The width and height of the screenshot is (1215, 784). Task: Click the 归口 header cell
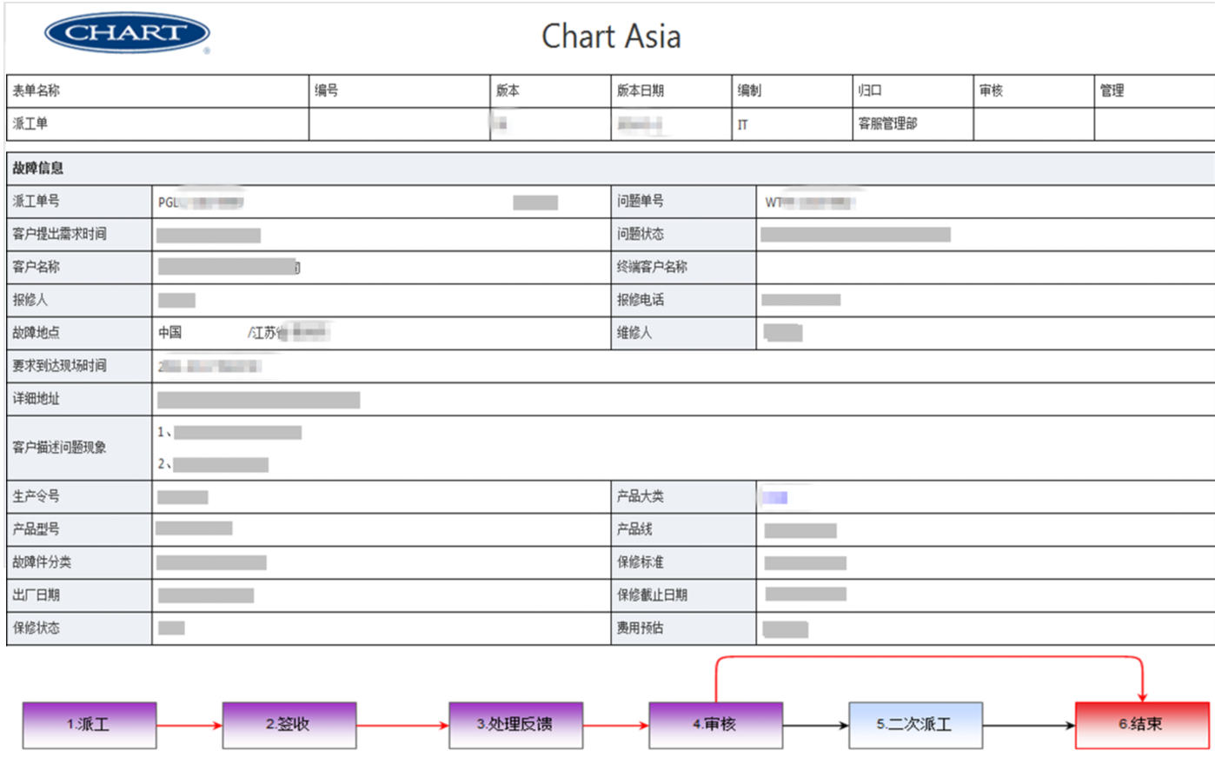tap(913, 91)
